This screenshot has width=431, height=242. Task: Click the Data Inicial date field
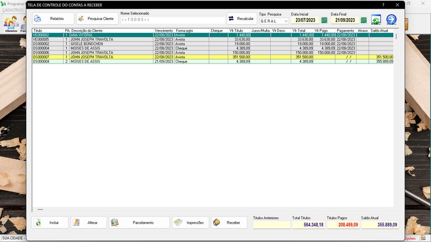[305, 20]
